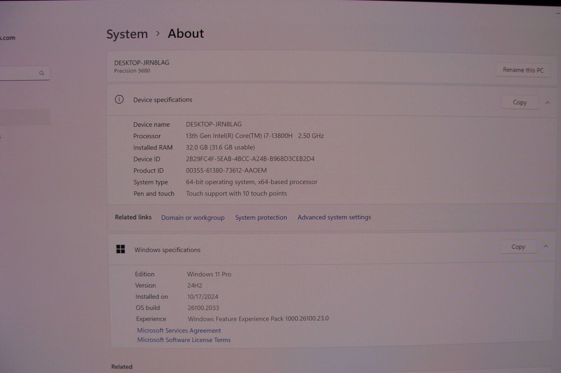Click the Device specifications heading

[163, 100]
